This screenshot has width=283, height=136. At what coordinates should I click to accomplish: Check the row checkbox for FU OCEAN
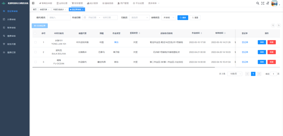35,62
